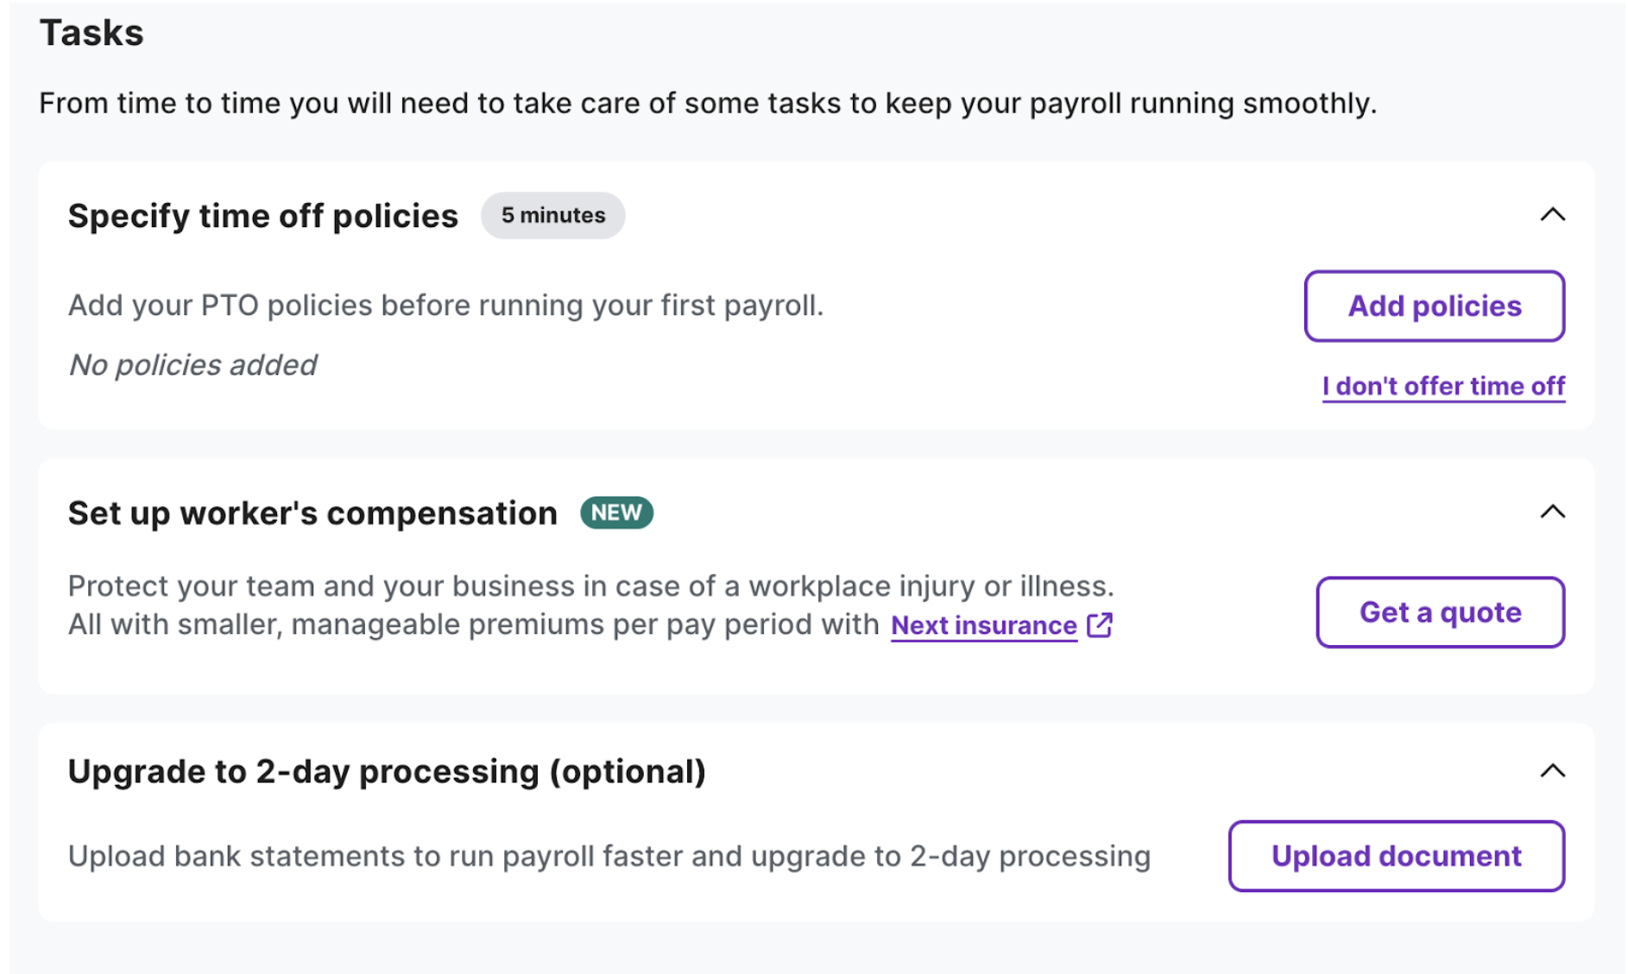Click the chevron icon on the worker's compensation card
The width and height of the screenshot is (1628, 974).
pos(1554,511)
